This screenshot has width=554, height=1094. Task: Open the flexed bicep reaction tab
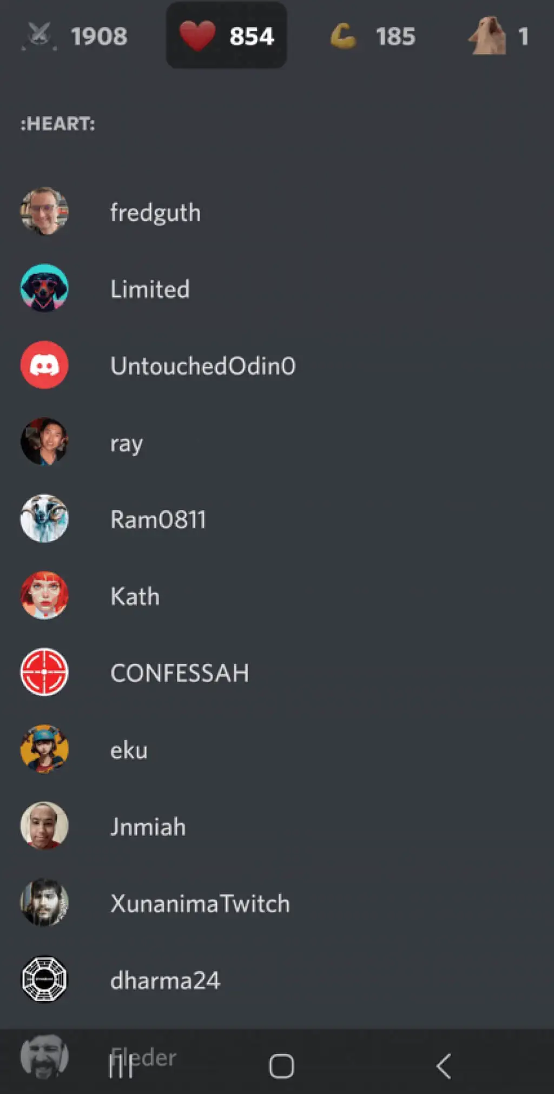click(373, 36)
